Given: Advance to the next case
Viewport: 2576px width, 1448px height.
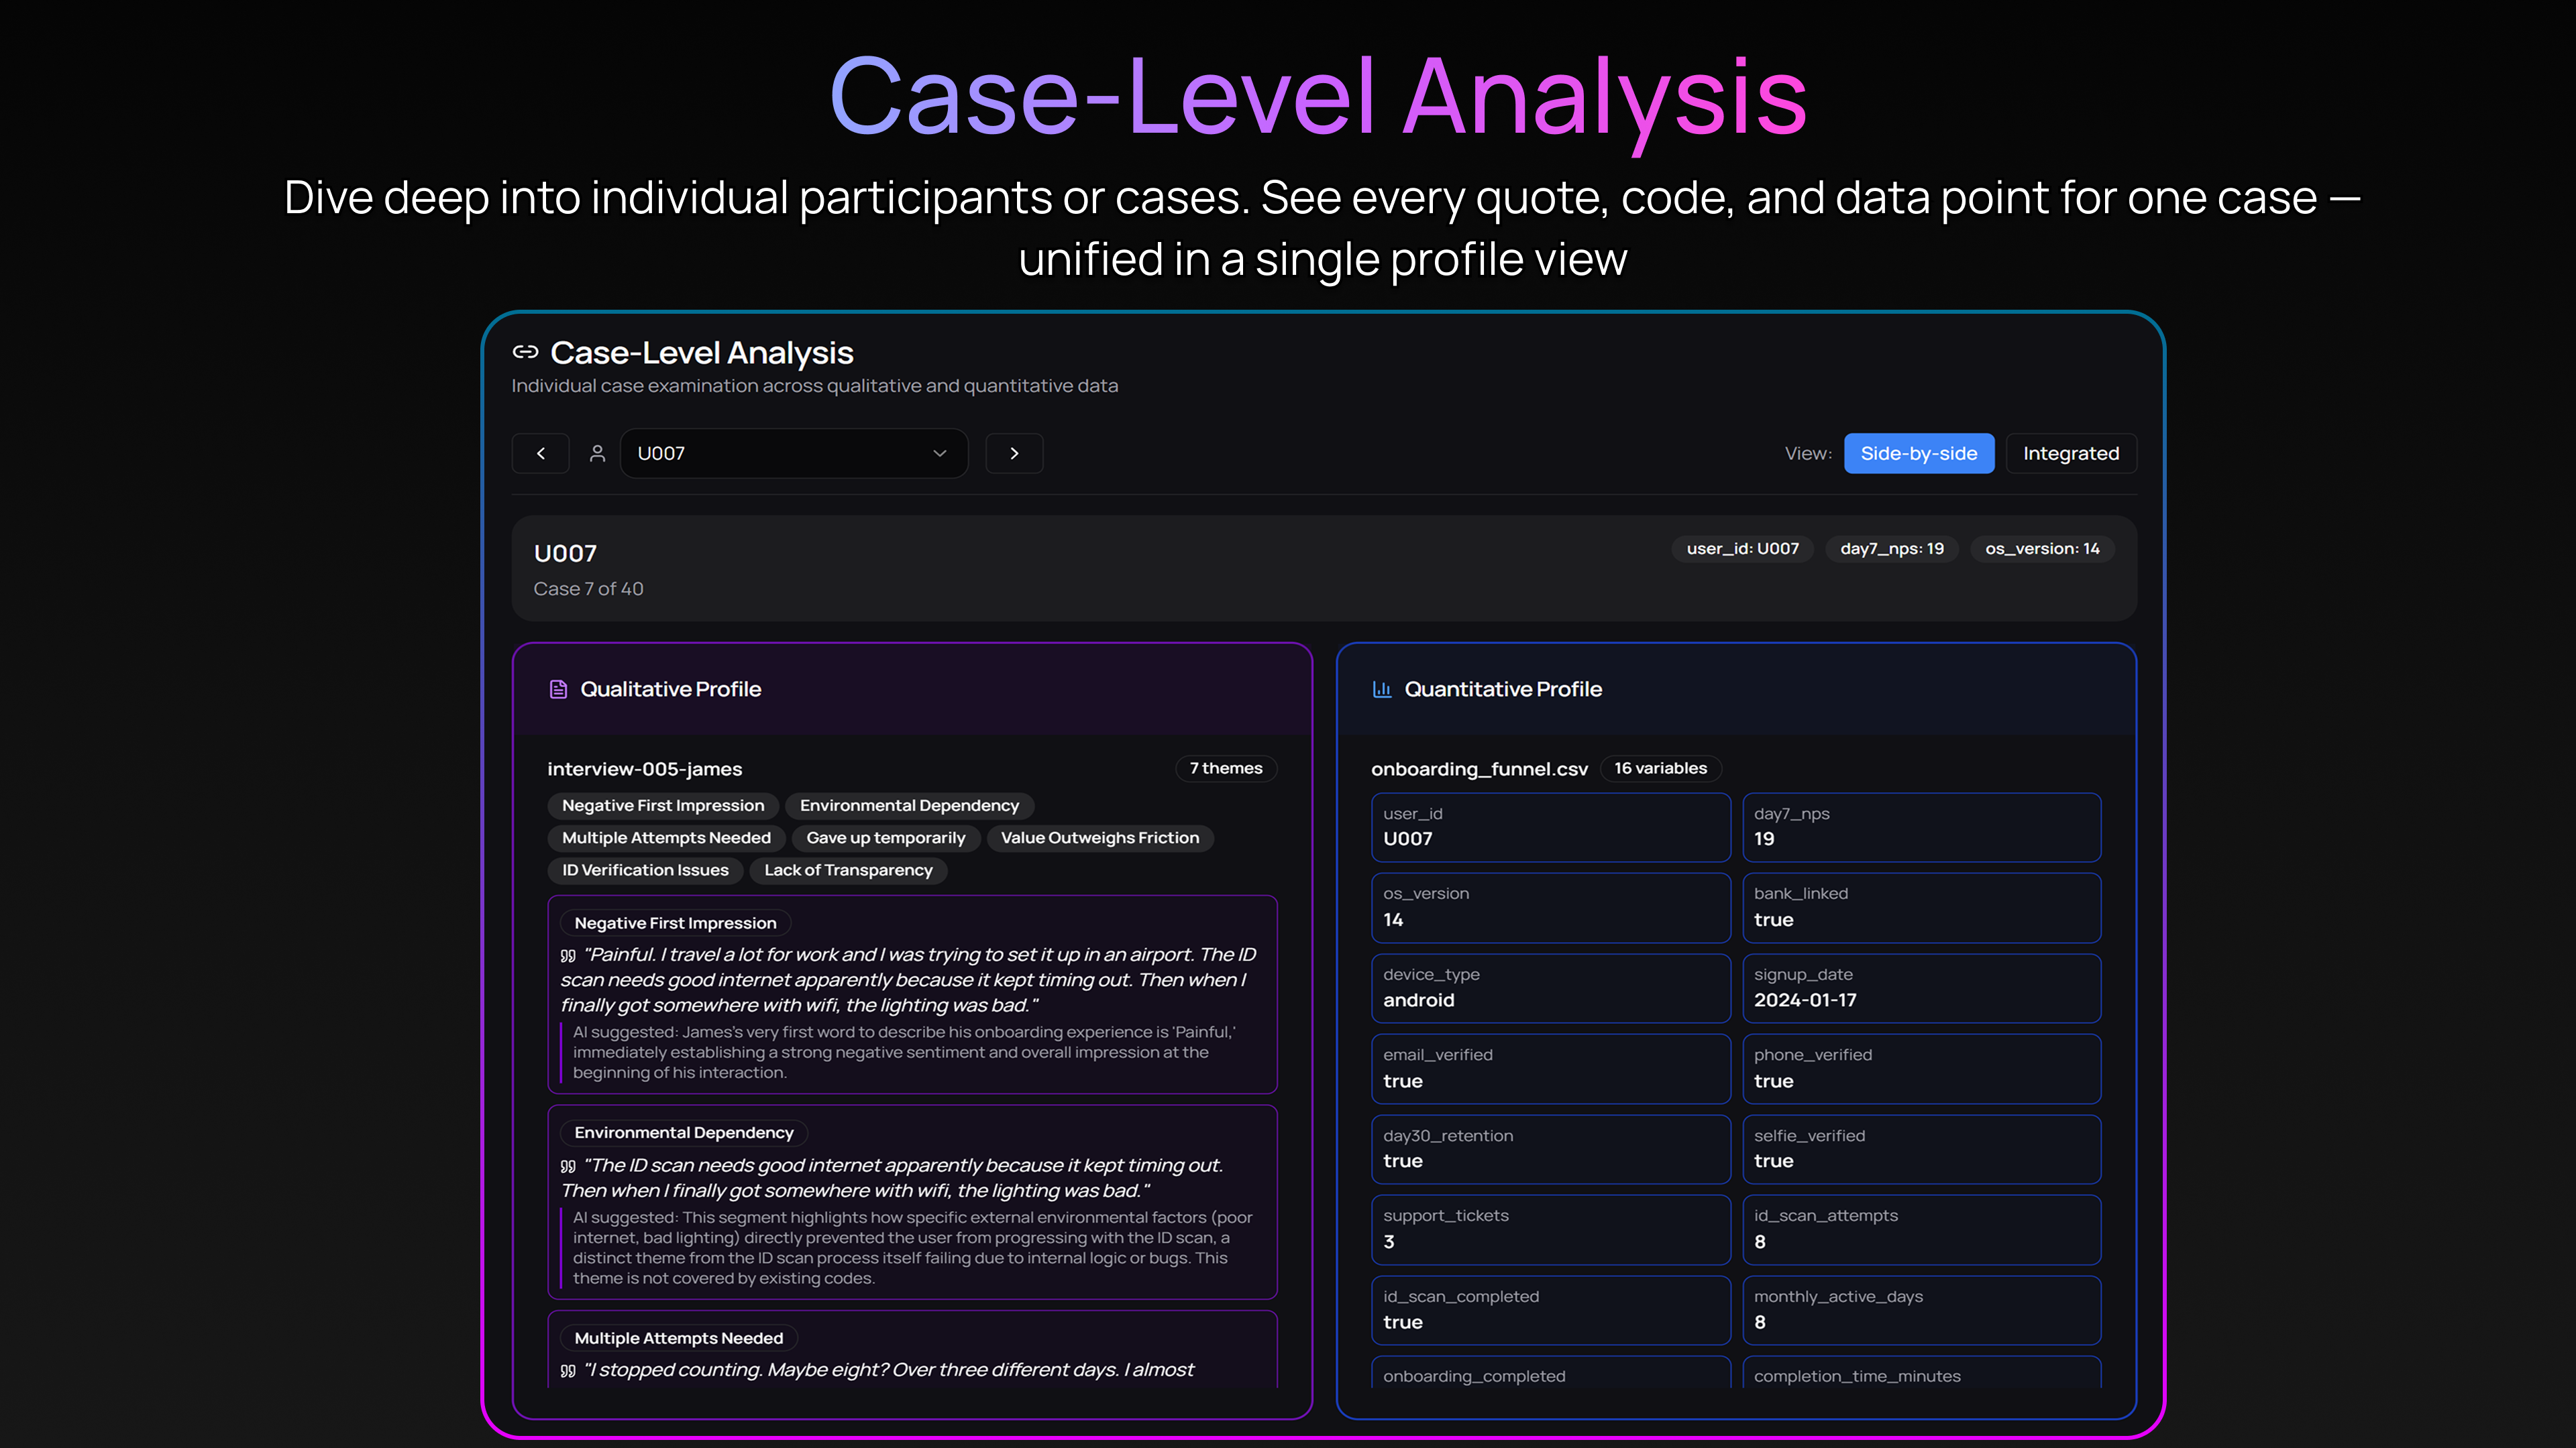Looking at the screenshot, I should click(x=1014, y=452).
